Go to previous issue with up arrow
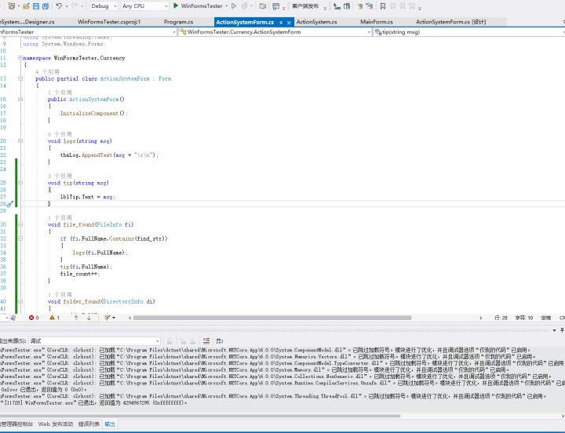Viewport: 565px width, 433px height. coord(76,318)
